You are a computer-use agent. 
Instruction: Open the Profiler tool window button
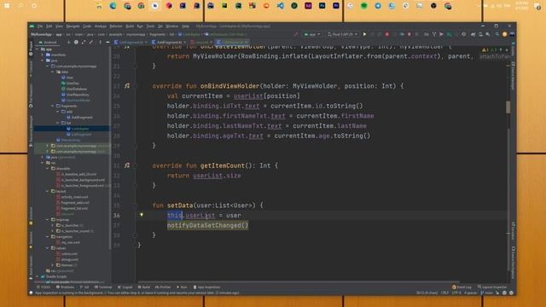pos(163,287)
